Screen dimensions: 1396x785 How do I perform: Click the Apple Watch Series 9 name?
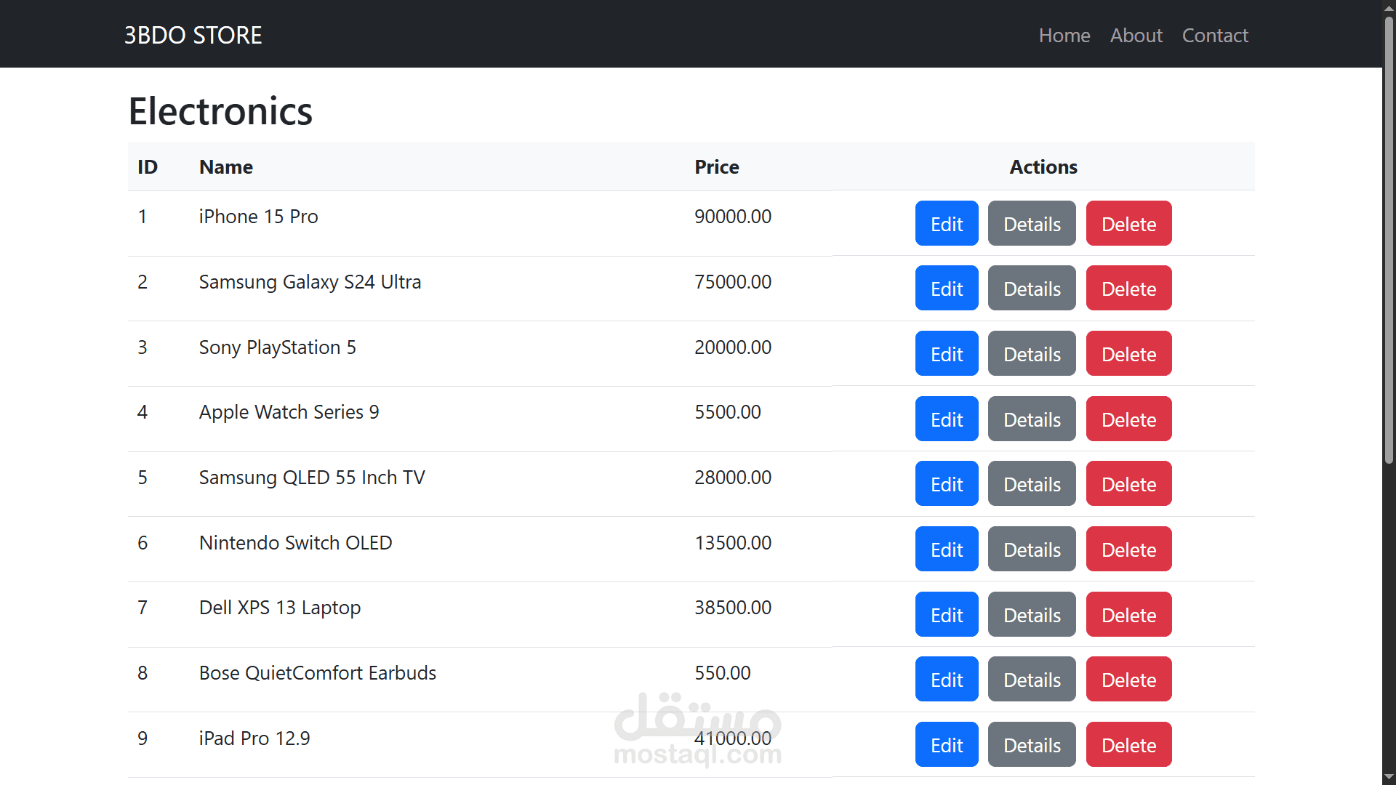coord(289,412)
